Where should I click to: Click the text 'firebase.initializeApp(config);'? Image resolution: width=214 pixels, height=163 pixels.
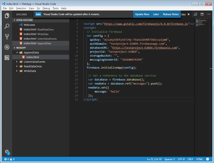click(x=111, y=68)
